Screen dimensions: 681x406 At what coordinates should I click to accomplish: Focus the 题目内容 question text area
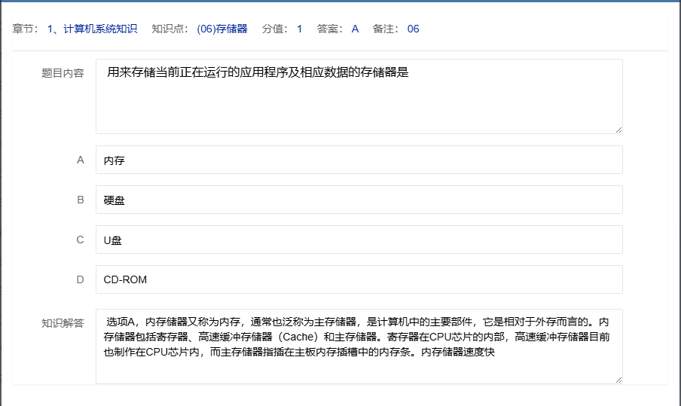click(359, 96)
